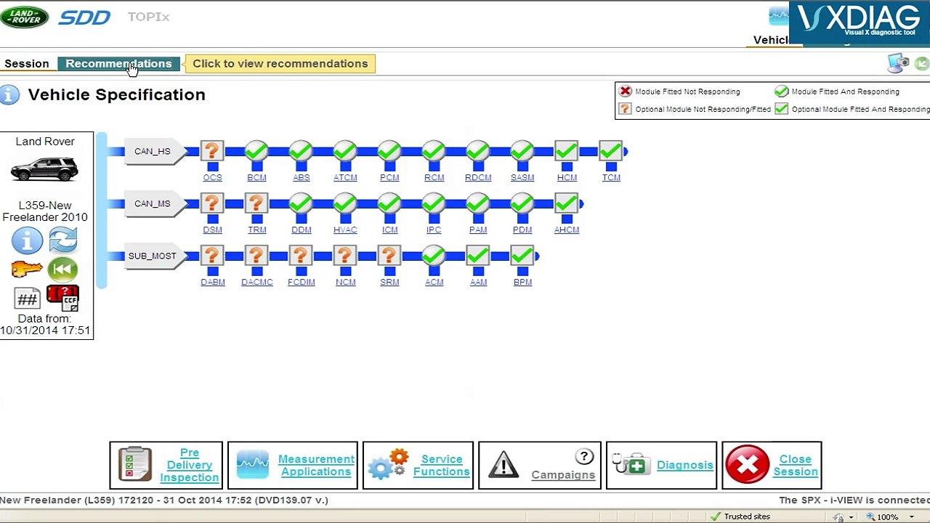Open the Campaigns button

(540, 465)
